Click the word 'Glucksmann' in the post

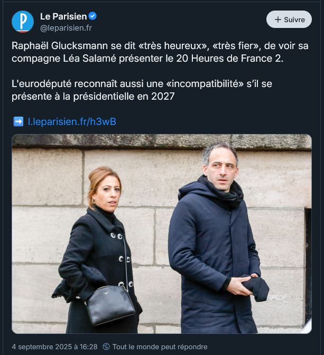tap(79, 46)
